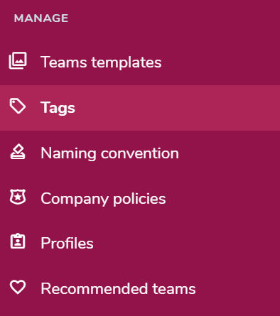Select the bold Tags text label
The image size is (280, 316).
pos(58,108)
